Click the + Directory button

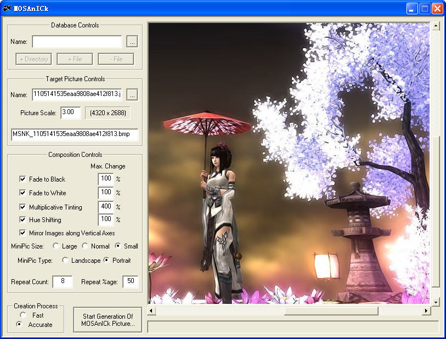tap(33, 59)
